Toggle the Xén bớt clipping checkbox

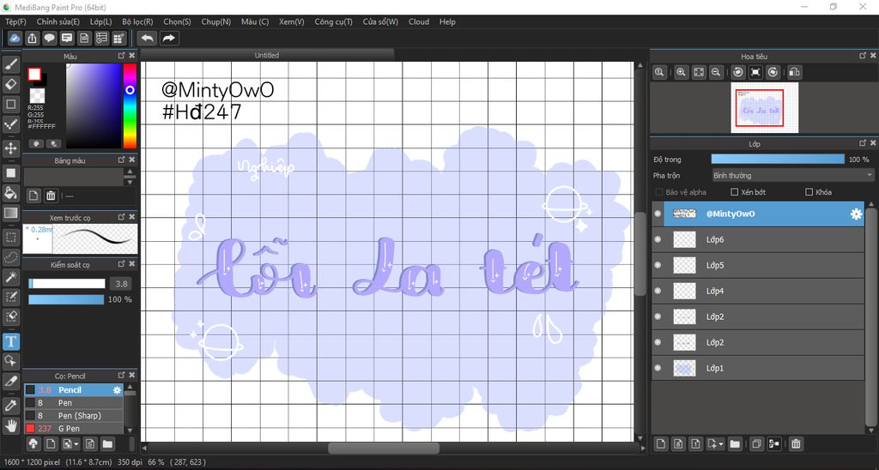click(735, 192)
